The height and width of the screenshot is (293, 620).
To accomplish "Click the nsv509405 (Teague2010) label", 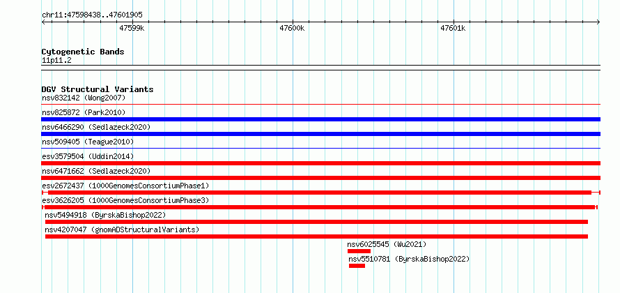I will (88, 142).
